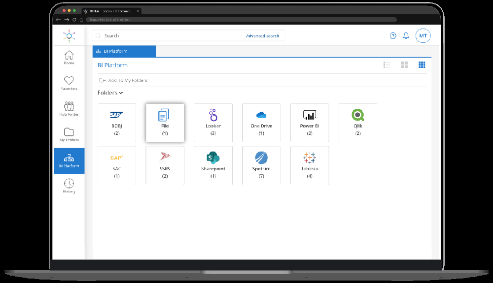Reload the page in browser

pos(74,20)
